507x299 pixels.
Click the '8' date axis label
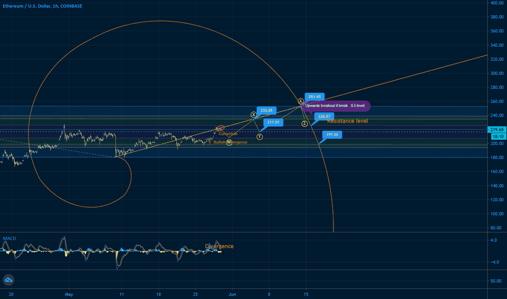[x=269, y=294]
